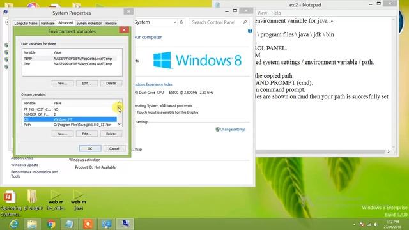Click Notepad horizontal scrollbar right arrow
This screenshot has width=409, height=230.
[389, 151]
